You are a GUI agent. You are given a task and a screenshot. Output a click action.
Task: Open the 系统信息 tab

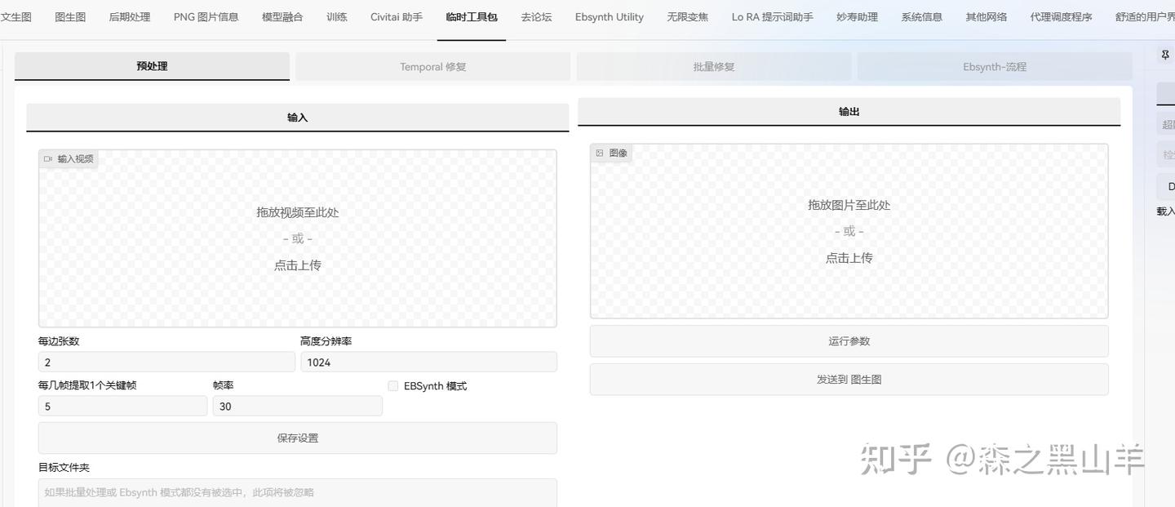(921, 16)
